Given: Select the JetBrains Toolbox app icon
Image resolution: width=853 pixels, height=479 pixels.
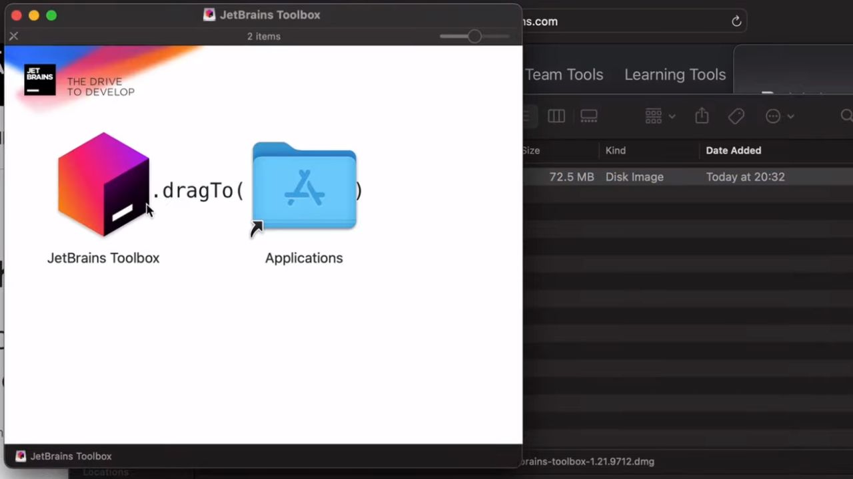Looking at the screenshot, I should pyautogui.click(x=103, y=184).
